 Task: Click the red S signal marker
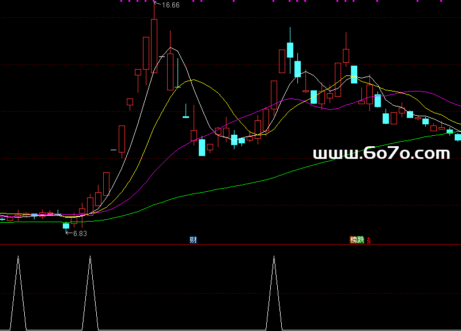tap(369, 241)
